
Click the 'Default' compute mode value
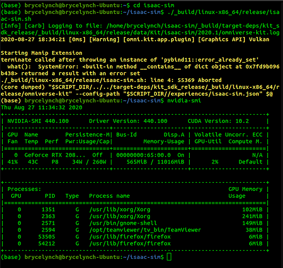point(250,162)
